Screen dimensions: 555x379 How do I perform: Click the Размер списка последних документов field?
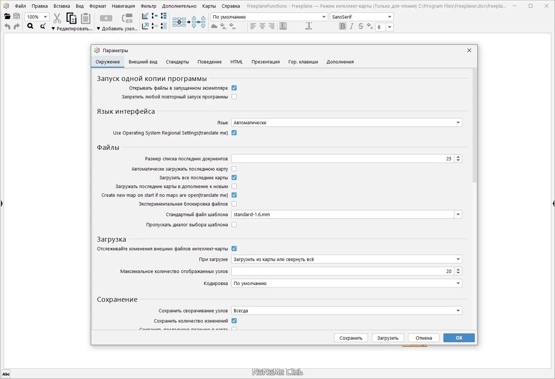tap(343, 159)
